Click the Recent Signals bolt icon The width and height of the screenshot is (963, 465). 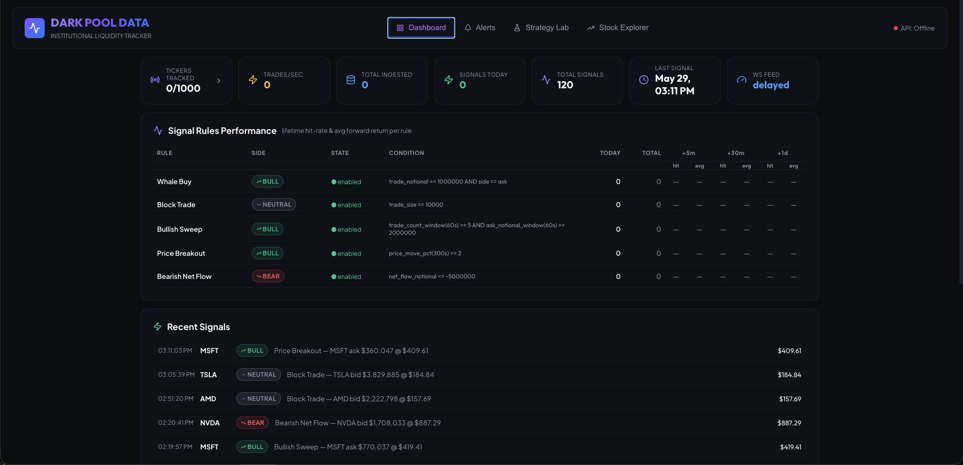coord(158,327)
